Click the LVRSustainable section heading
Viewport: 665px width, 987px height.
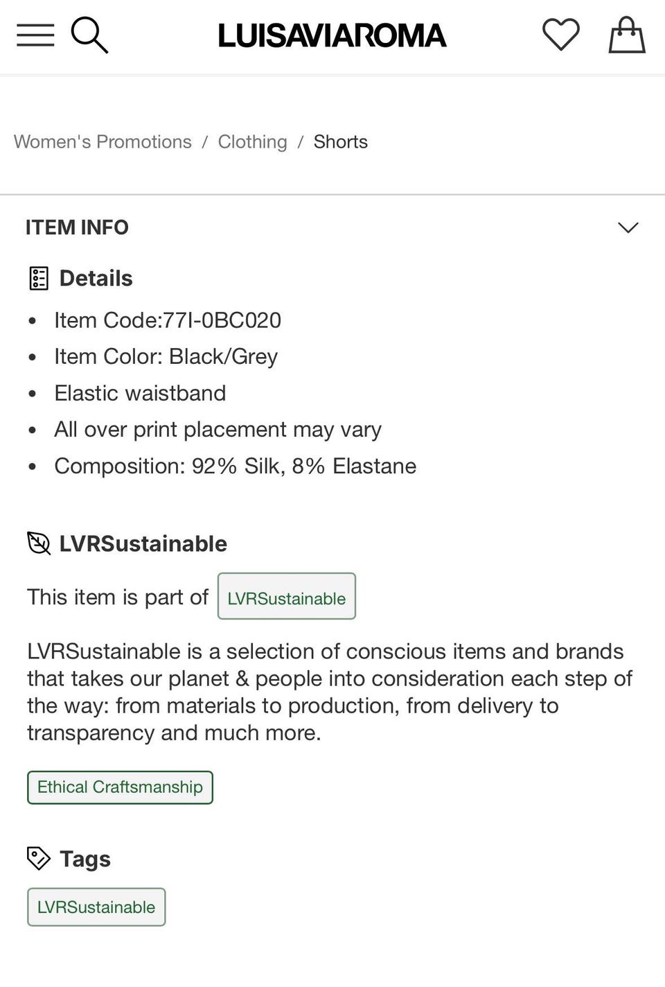click(143, 543)
